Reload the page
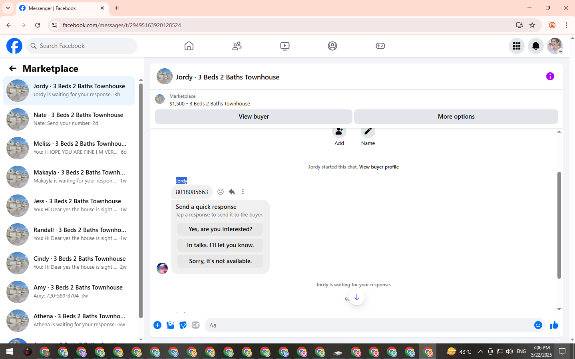Screen dimensions: 575x359 (38, 25)
